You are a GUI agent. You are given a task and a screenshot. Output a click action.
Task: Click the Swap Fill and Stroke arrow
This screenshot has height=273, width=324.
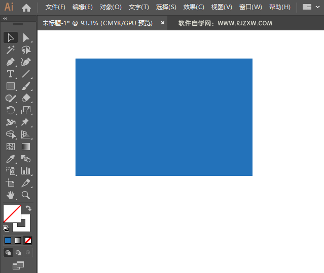pos(28,208)
